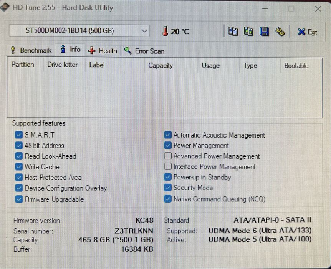Image resolution: width=331 pixels, height=269 pixels.
Task: Open the options gear icon
Action: point(280,32)
